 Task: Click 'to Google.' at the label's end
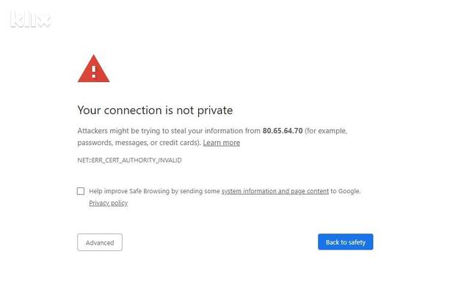click(x=345, y=191)
